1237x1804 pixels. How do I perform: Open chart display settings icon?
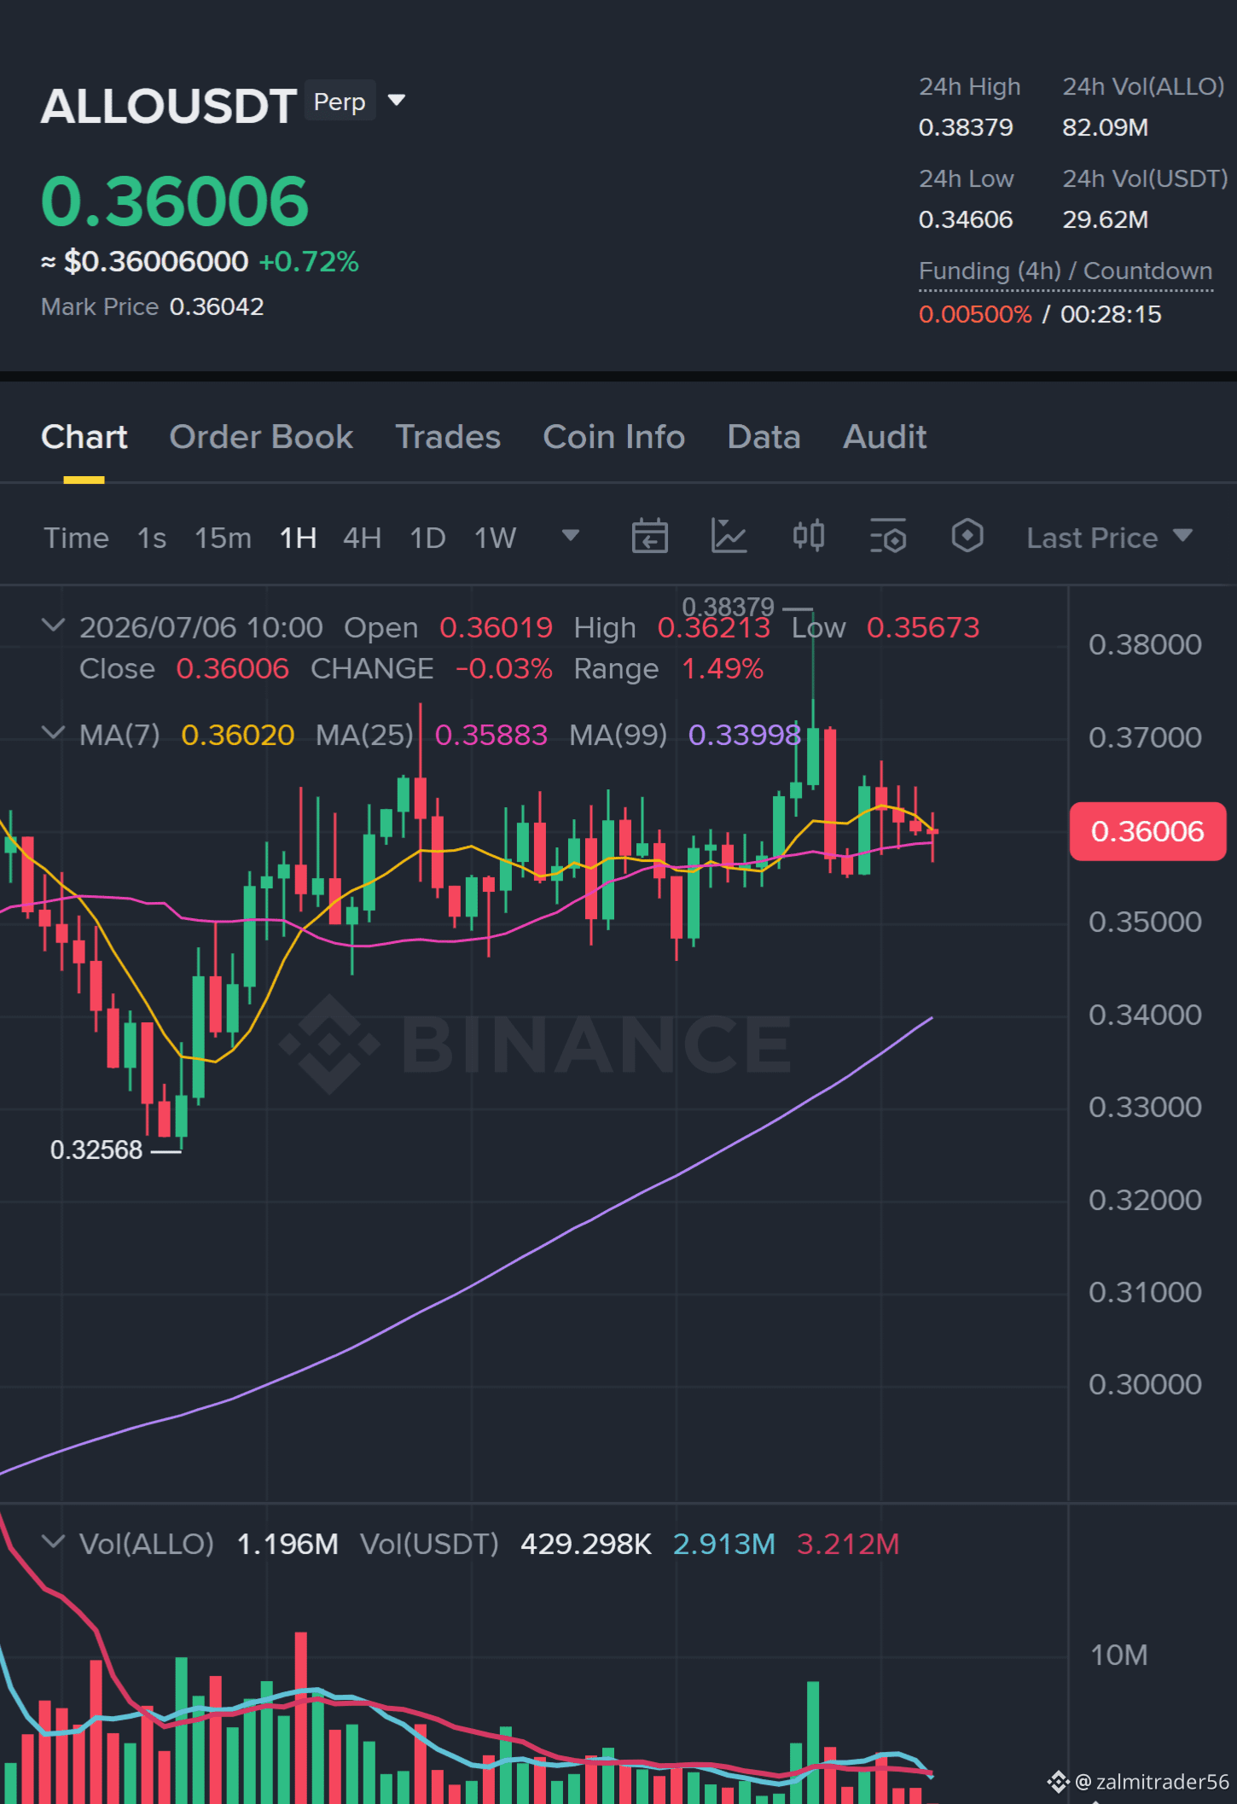[x=887, y=537]
